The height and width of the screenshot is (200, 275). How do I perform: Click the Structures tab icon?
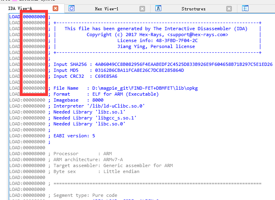[159, 8]
